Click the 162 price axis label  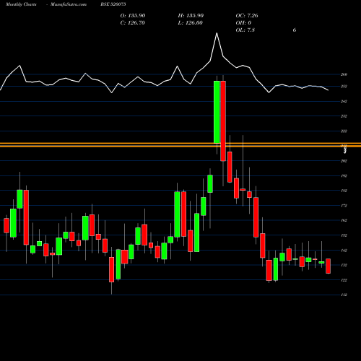coord(344,220)
